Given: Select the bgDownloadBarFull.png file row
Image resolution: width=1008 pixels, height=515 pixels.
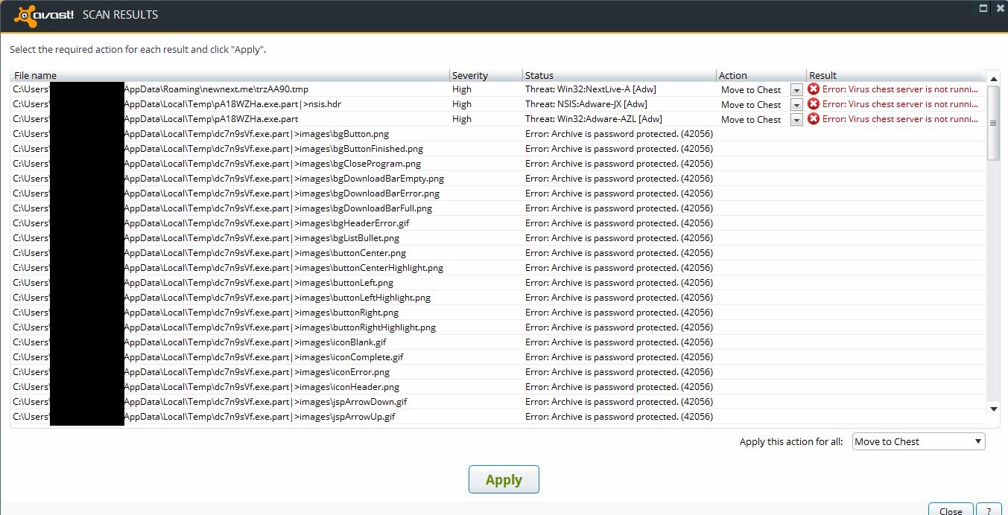Looking at the screenshot, I should coord(498,208).
